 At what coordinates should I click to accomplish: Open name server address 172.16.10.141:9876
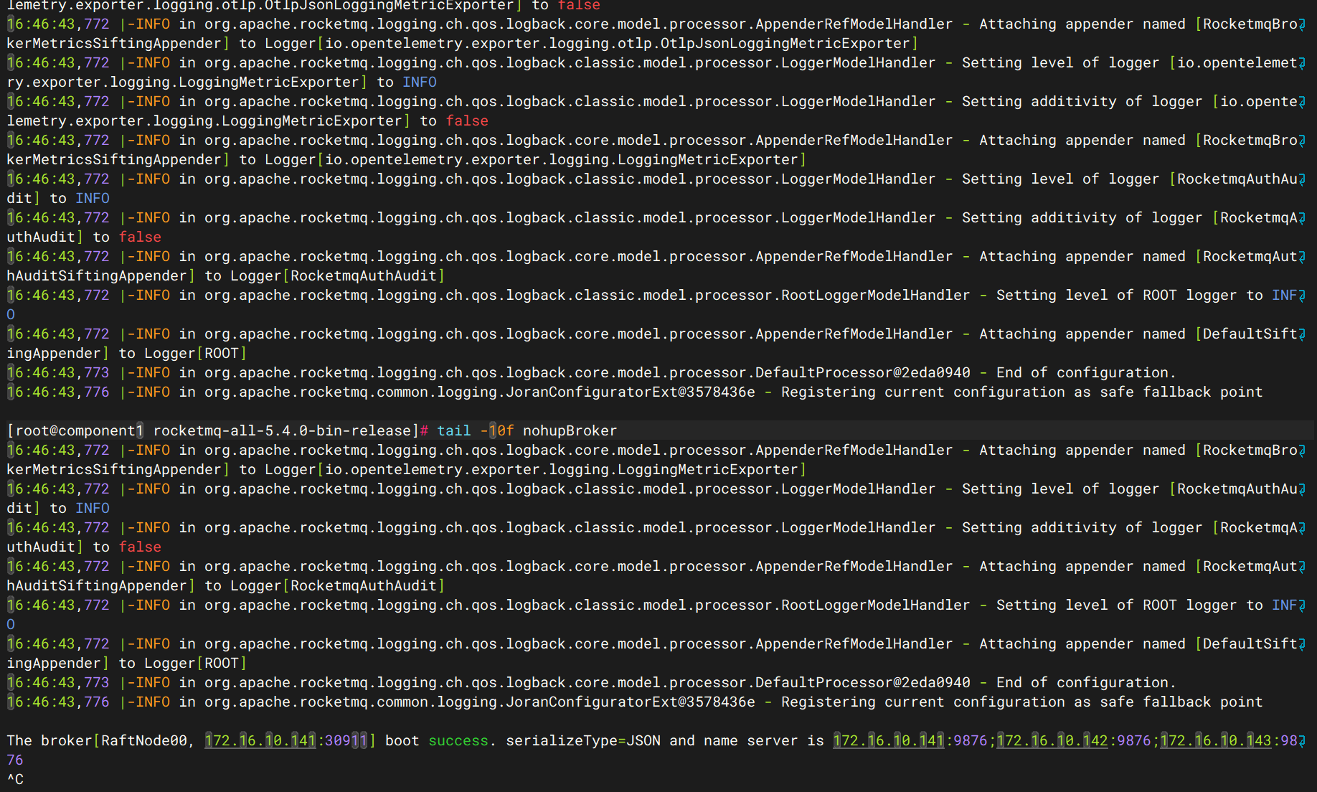pos(910,740)
